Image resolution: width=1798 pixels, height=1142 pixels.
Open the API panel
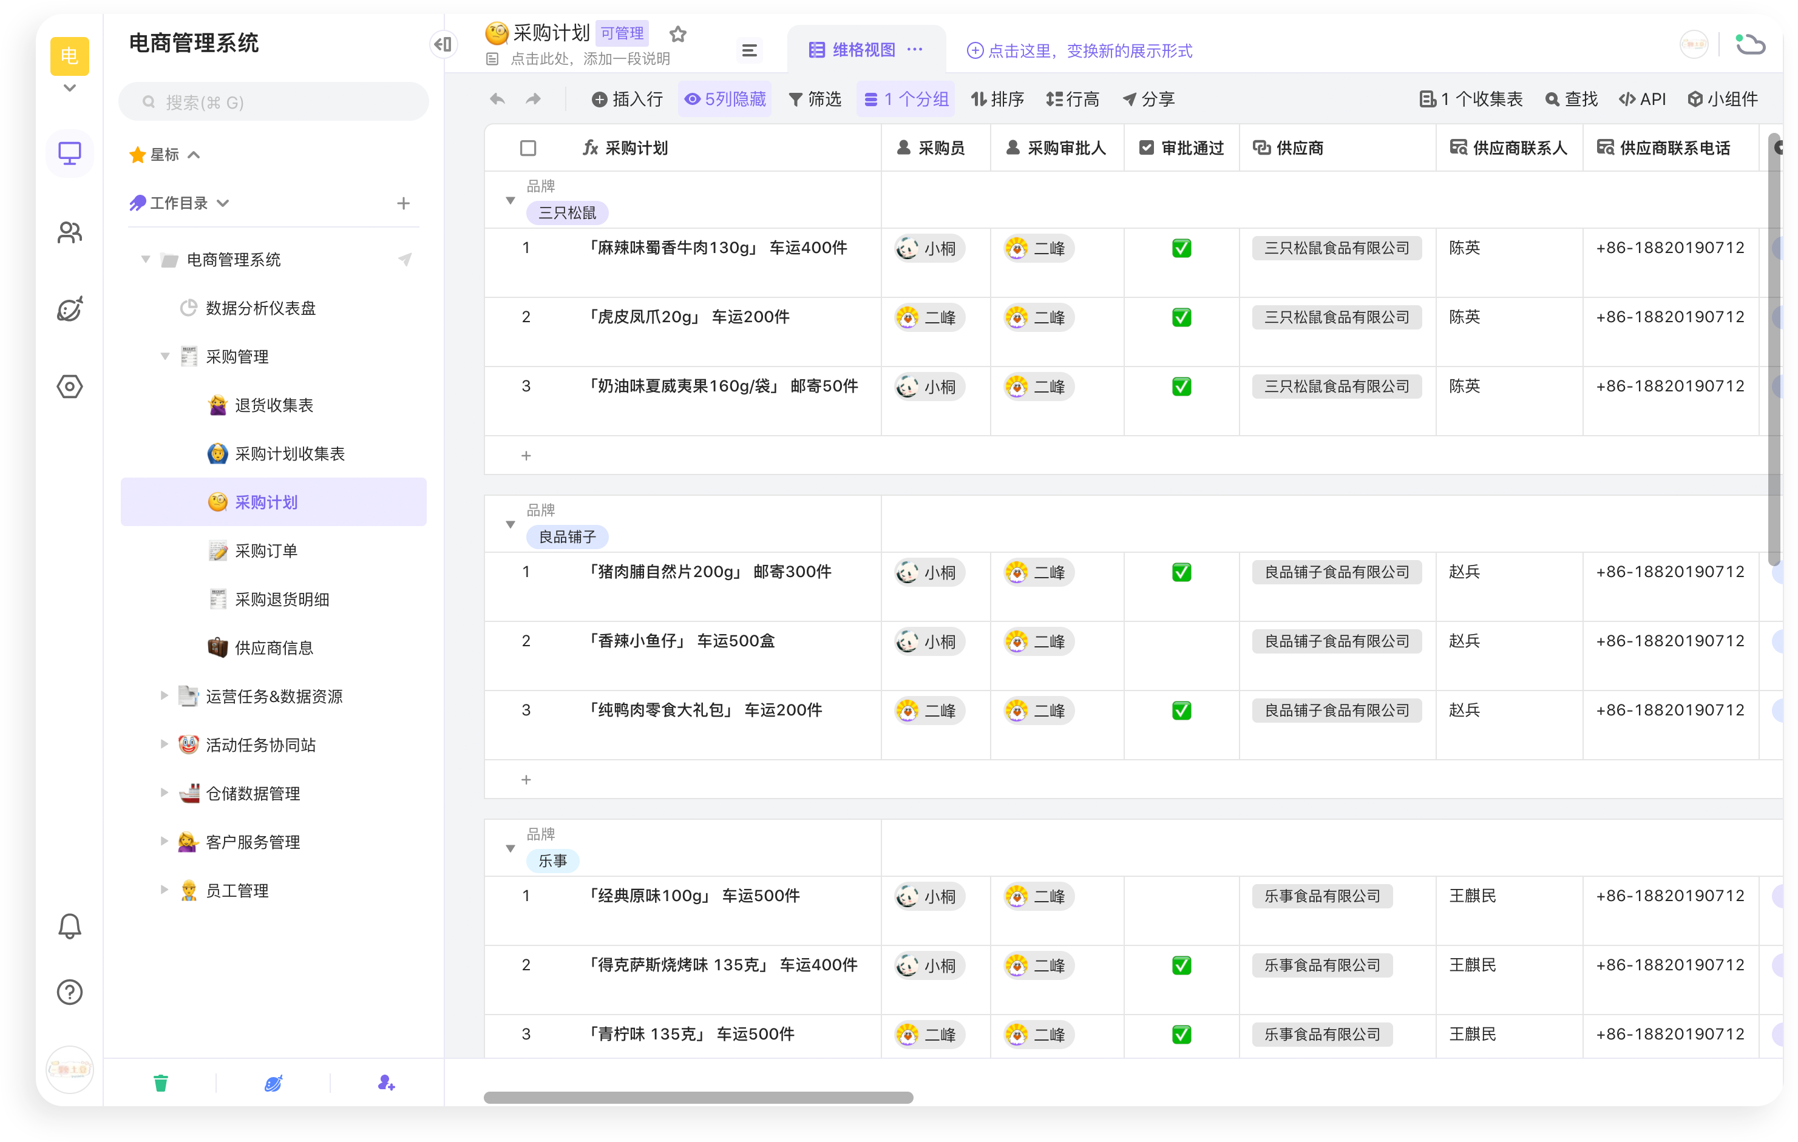[1642, 98]
